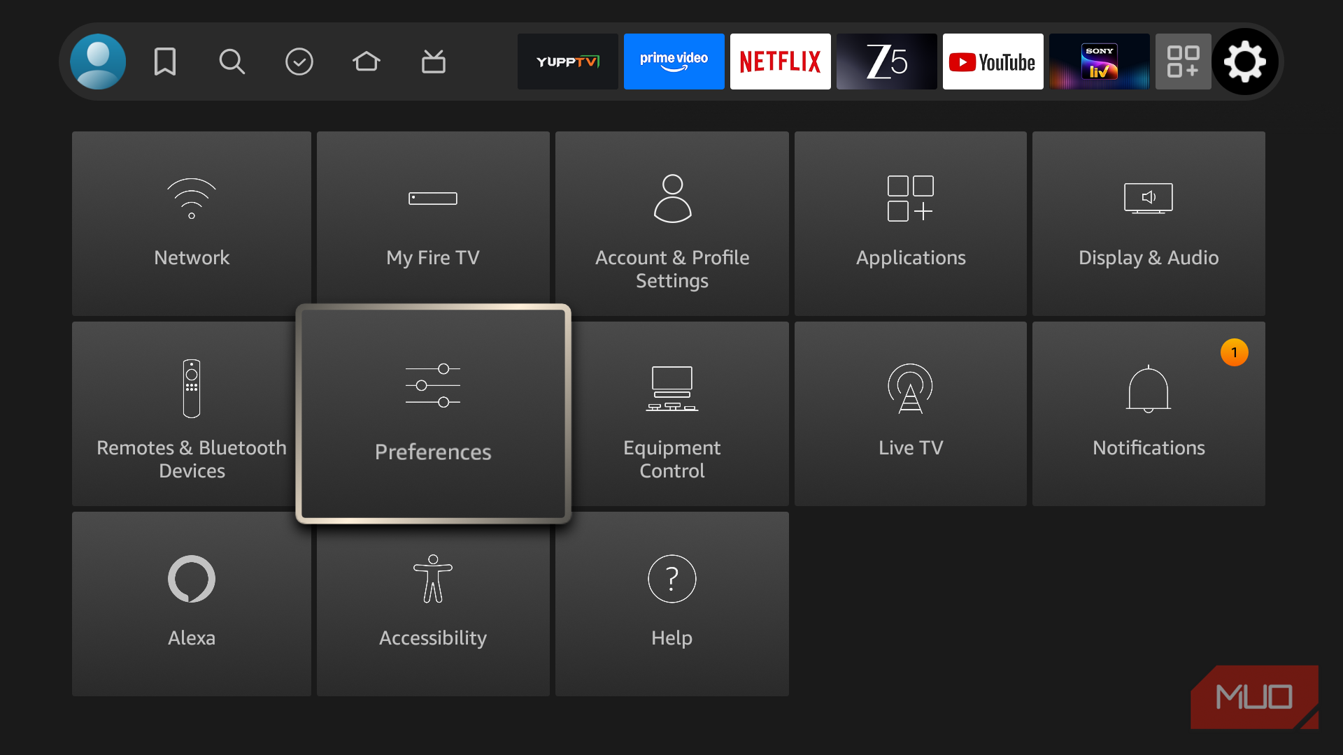Image resolution: width=1343 pixels, height=755 pixels.
Task: Launch the Netflix app
Action: coord(781,62)
